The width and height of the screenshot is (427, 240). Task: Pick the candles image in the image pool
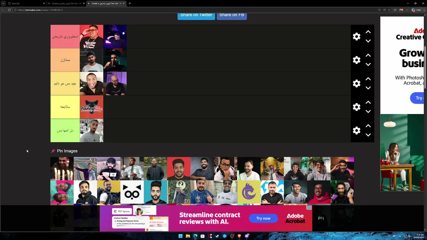tap(62, 169)
